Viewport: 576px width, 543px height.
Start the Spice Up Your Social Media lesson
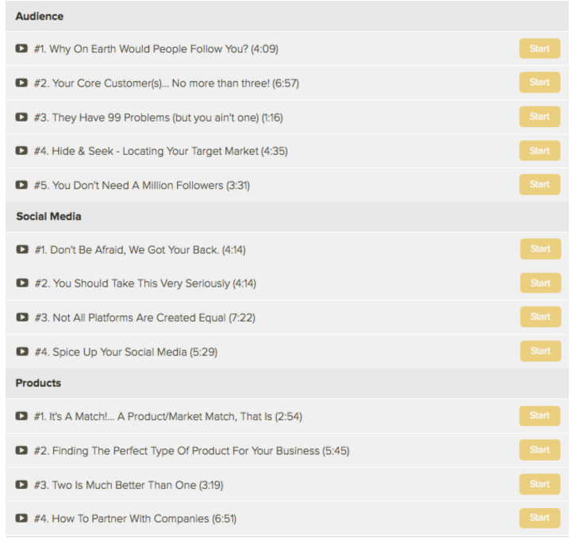(540, 351)
